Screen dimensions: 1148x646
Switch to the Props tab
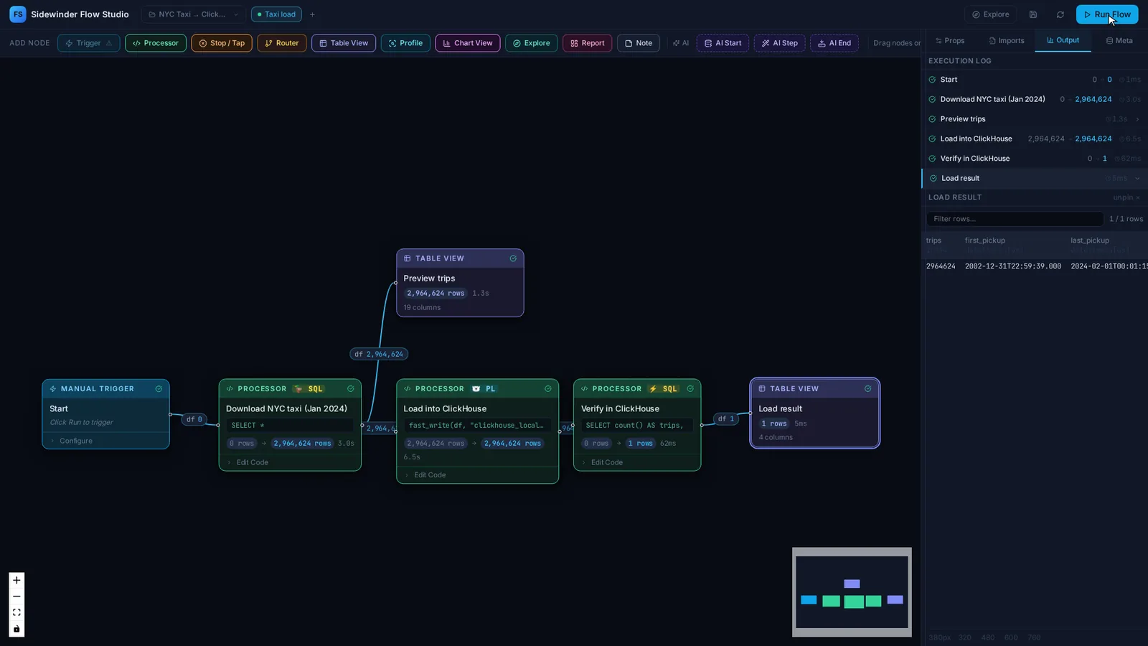point(950,41)
